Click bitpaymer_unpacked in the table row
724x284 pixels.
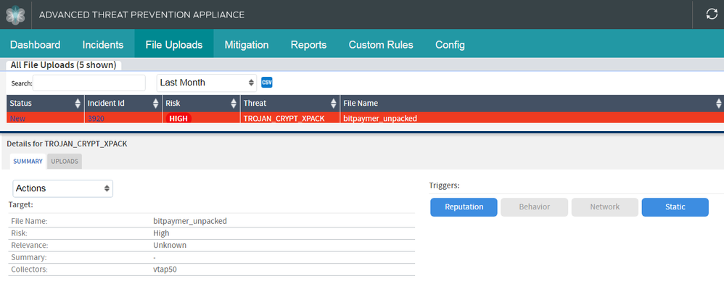coord(380,119)
